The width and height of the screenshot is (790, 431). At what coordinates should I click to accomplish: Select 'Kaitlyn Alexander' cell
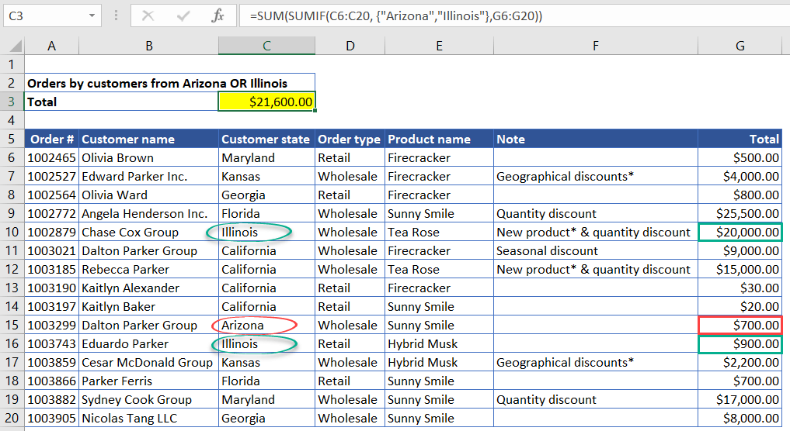click(148, 288)
